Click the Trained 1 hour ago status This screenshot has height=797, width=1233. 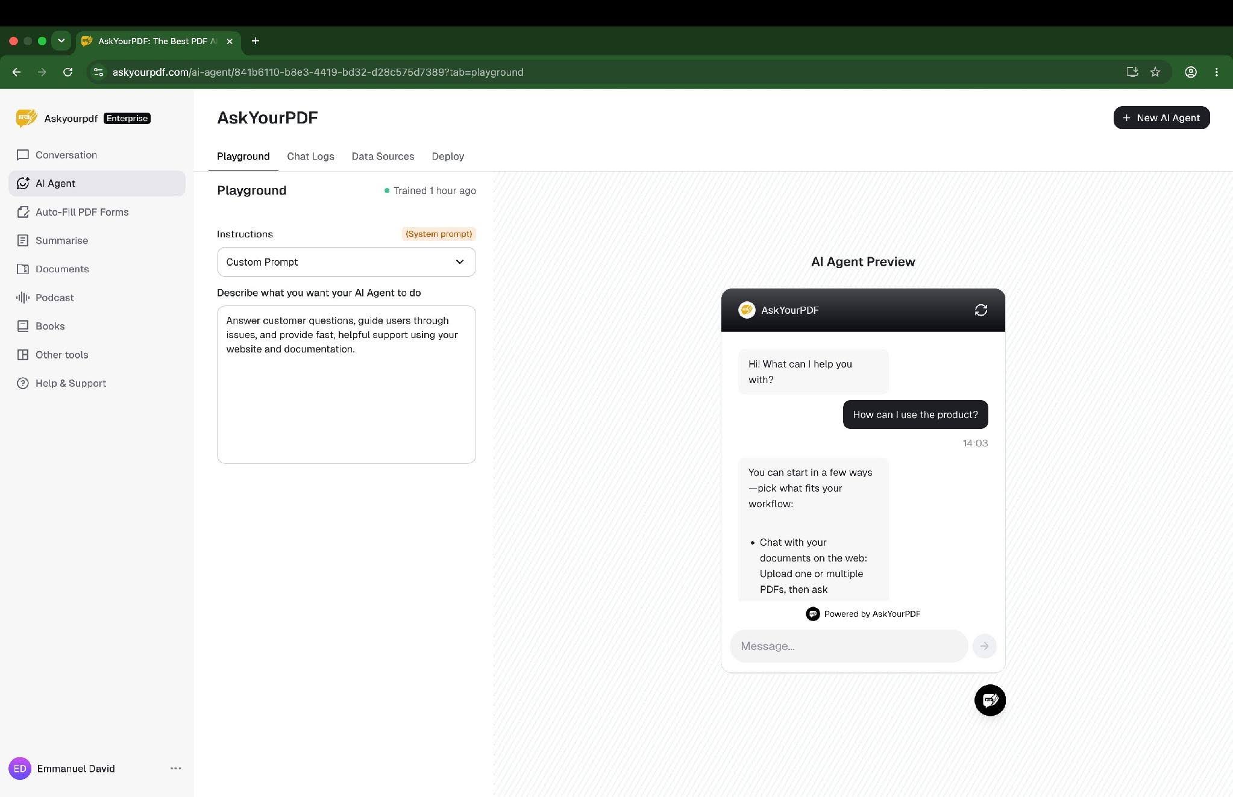430,191
